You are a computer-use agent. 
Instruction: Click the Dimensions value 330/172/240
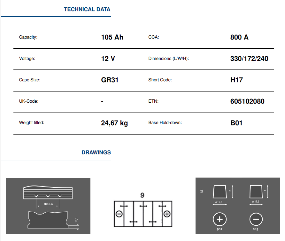tap(249, 59)
